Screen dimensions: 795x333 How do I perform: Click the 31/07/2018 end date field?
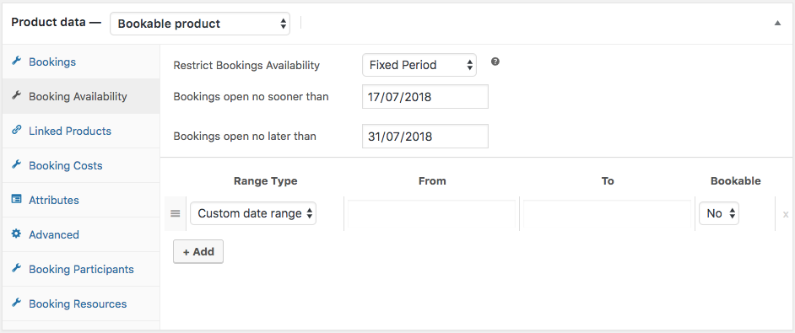(x=425, y=137)
